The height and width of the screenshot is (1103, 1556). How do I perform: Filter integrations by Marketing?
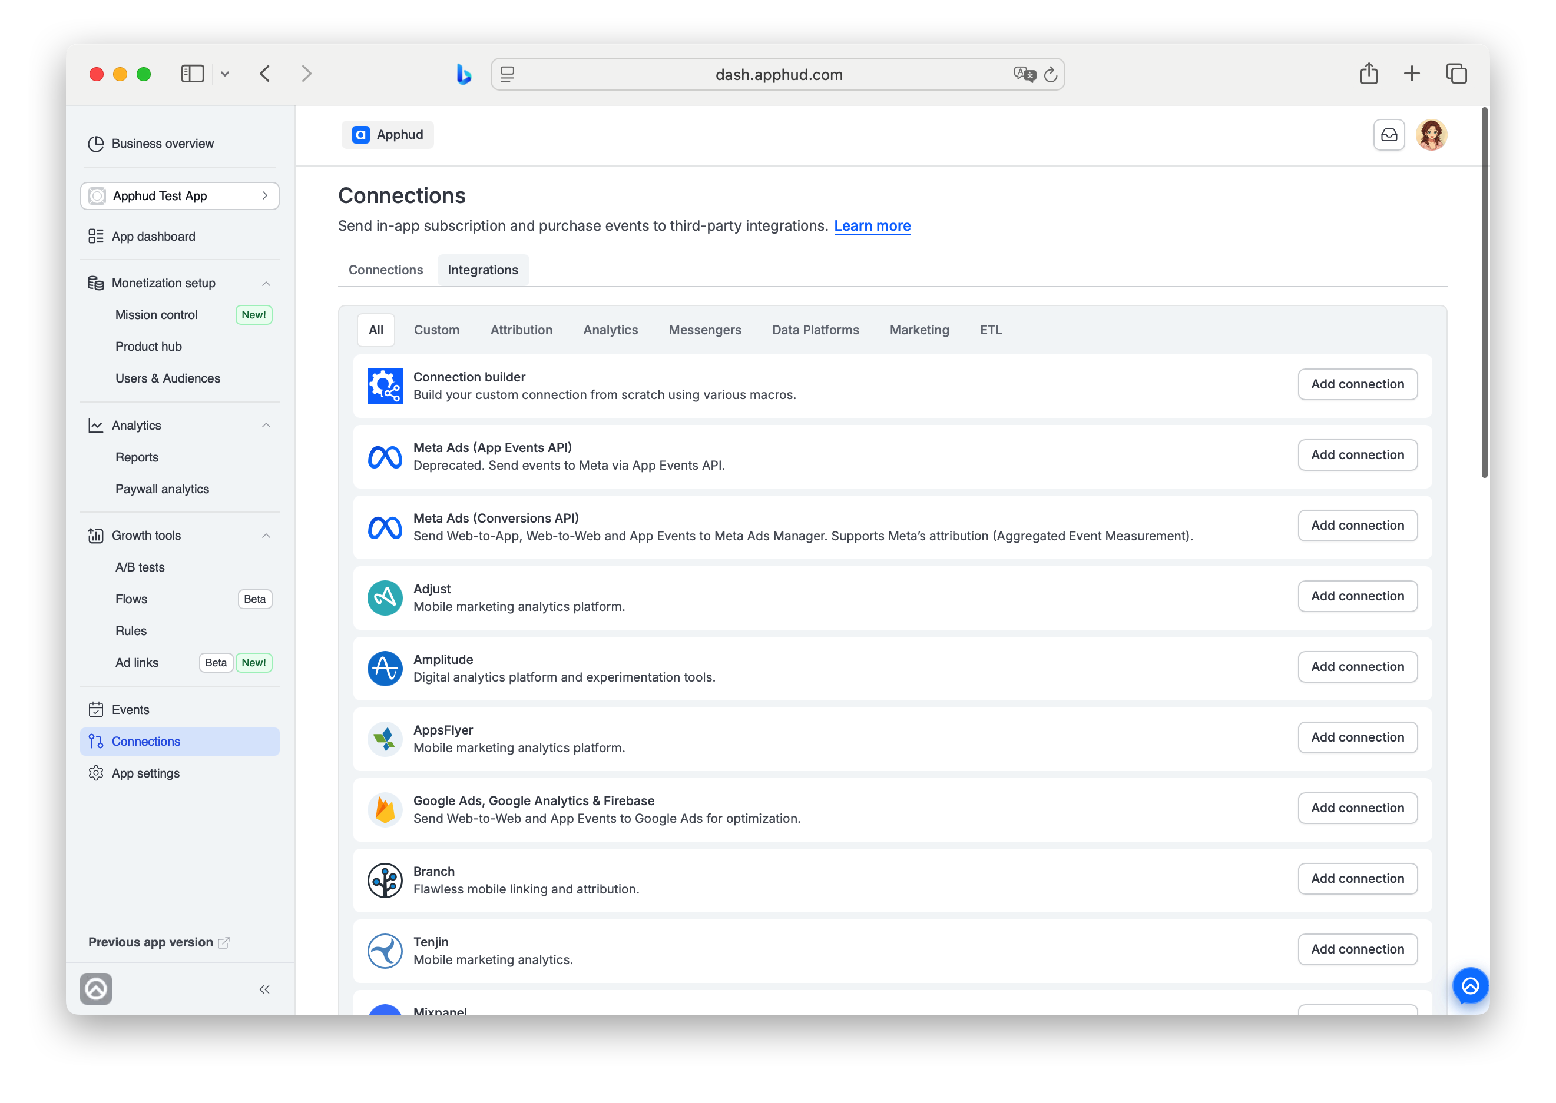[x=919, y=330]
